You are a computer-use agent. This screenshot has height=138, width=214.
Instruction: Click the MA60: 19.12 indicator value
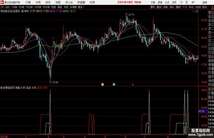tap(69, 11)
